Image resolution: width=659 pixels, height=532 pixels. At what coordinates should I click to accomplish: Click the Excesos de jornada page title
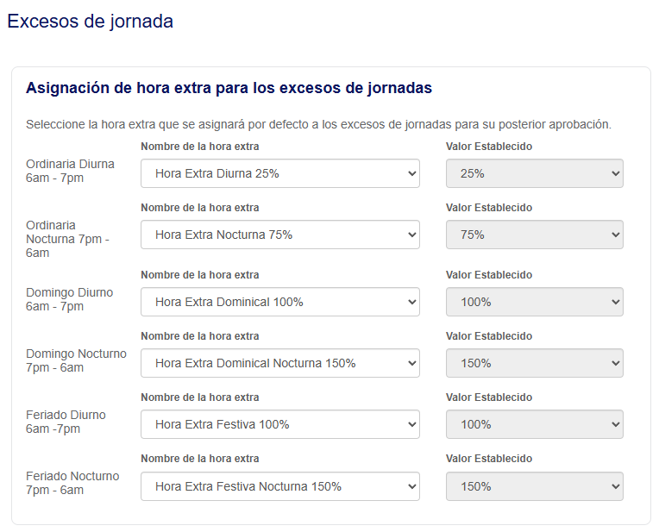[x=90, y=22]
